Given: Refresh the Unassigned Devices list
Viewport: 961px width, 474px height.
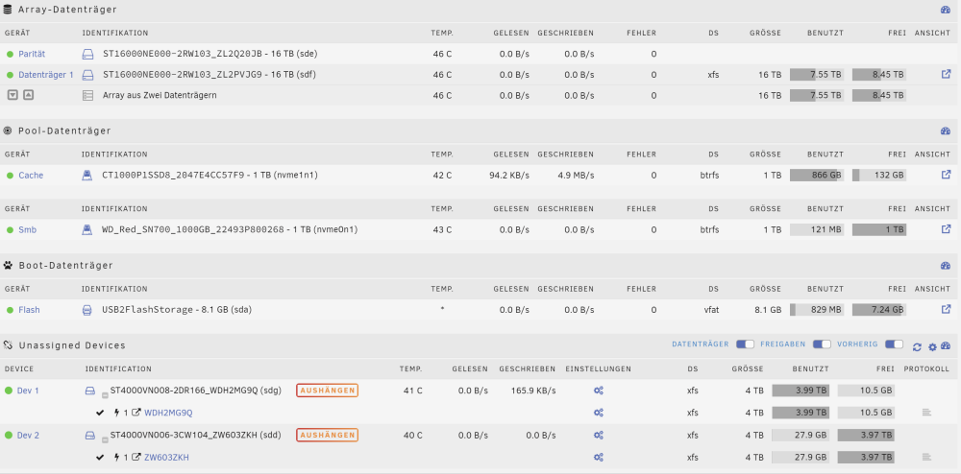Looking at the screenshot, I should (x=917, y=346).
